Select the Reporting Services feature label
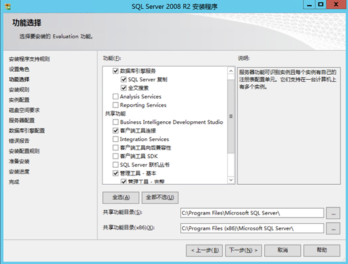 point(143,105)
